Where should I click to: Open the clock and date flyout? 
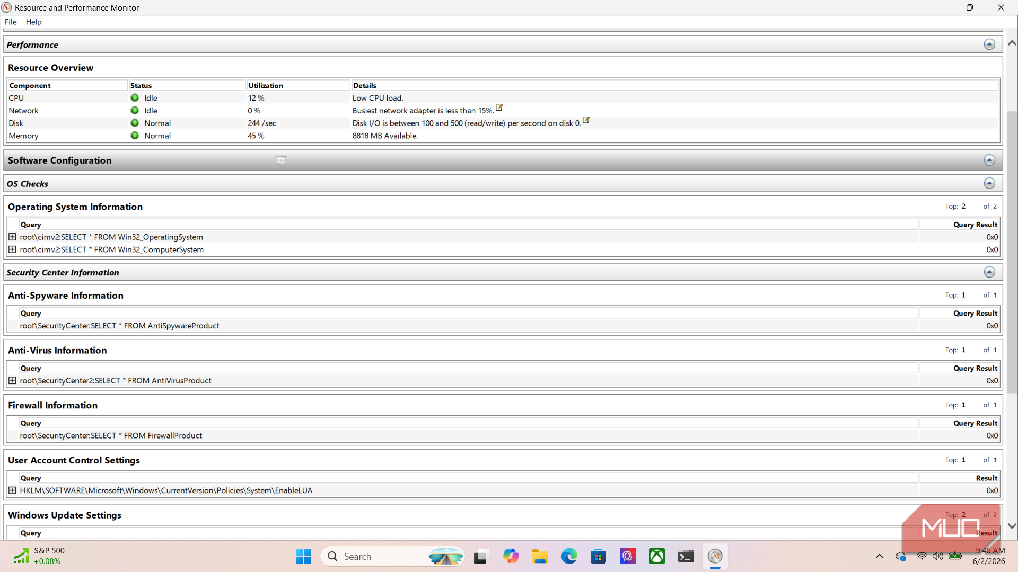point(989,556)
